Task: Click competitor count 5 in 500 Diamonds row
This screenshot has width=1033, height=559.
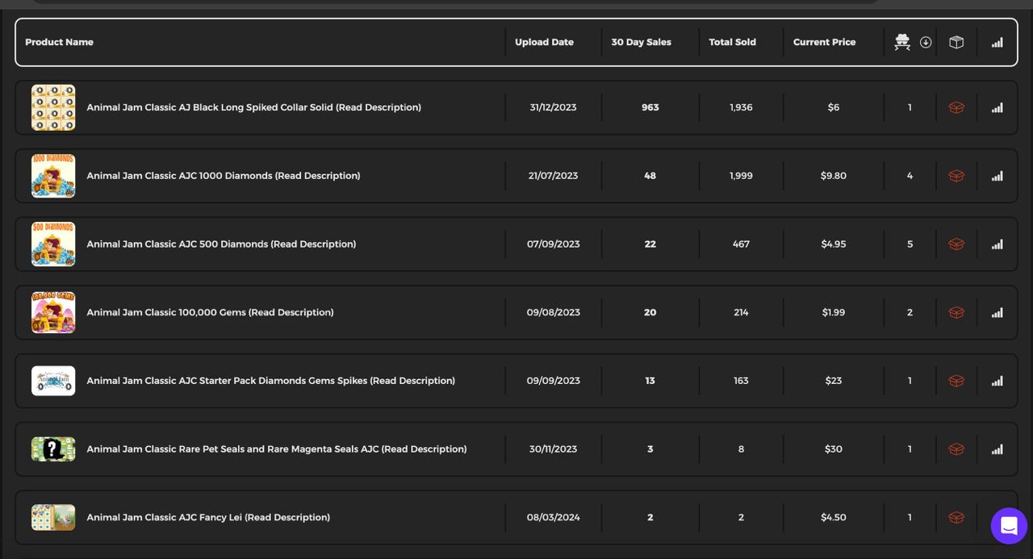Action: click(910, 244)
